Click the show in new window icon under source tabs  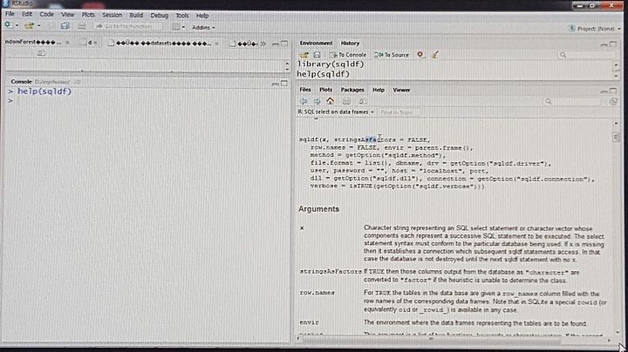pyautogui.click(x=41, y=53)
